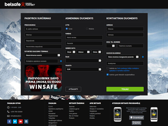This screenshot has height=126, width=168.
Task: Open the Lažybų punktai link
Action: pos(95,113)
